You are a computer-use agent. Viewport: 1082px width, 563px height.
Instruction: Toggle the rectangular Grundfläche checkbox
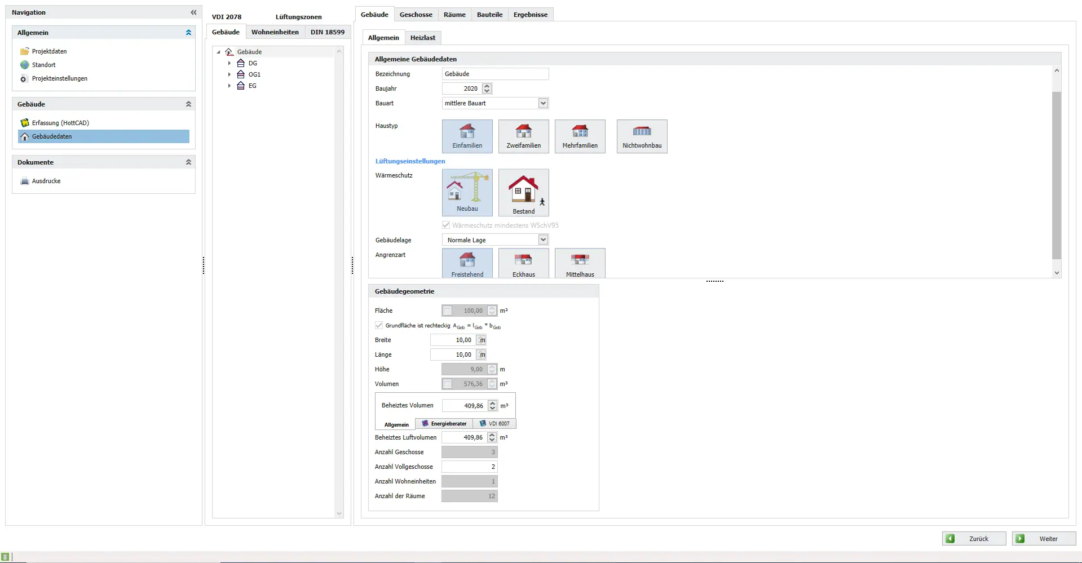(x=379, y=325)
